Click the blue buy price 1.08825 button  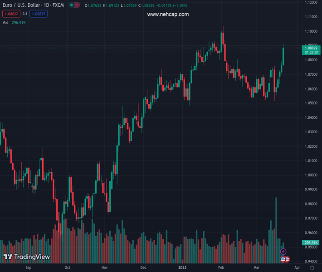pyautogui.click(x=38, y=14)
